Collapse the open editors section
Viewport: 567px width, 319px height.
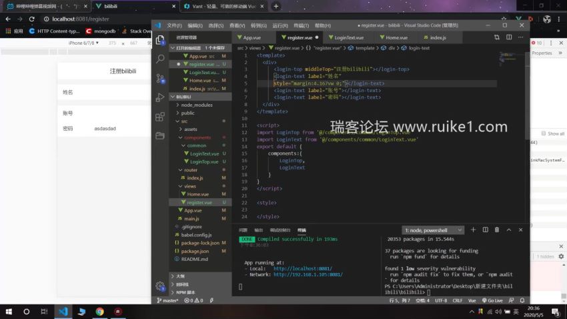[200, 48]
